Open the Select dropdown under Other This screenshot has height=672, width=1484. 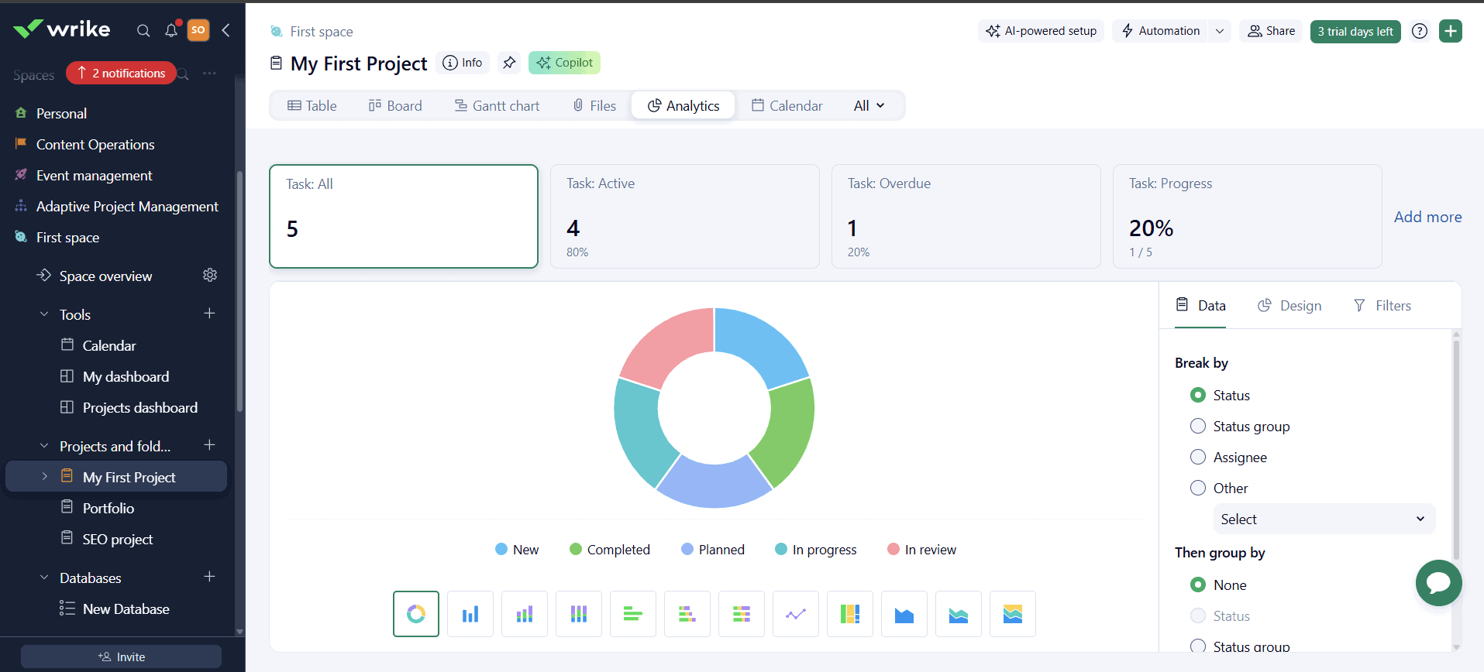point(1324,519)
